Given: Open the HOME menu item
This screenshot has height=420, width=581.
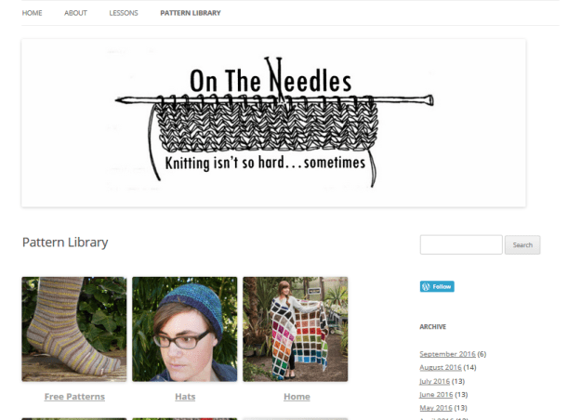Looking at the screenshot, I should (32, 13).
